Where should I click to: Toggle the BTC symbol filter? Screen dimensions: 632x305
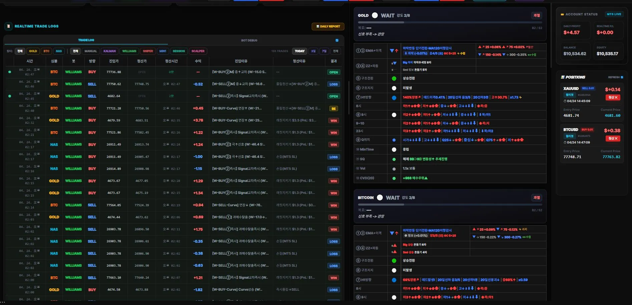pyautogui.click(x=46, y=51)
